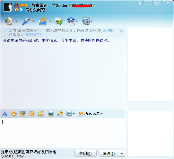Image resolution: width=174 pixels, height=159 pixels.
Task: Start a video call with webcam icon
Action: [9, 21]
